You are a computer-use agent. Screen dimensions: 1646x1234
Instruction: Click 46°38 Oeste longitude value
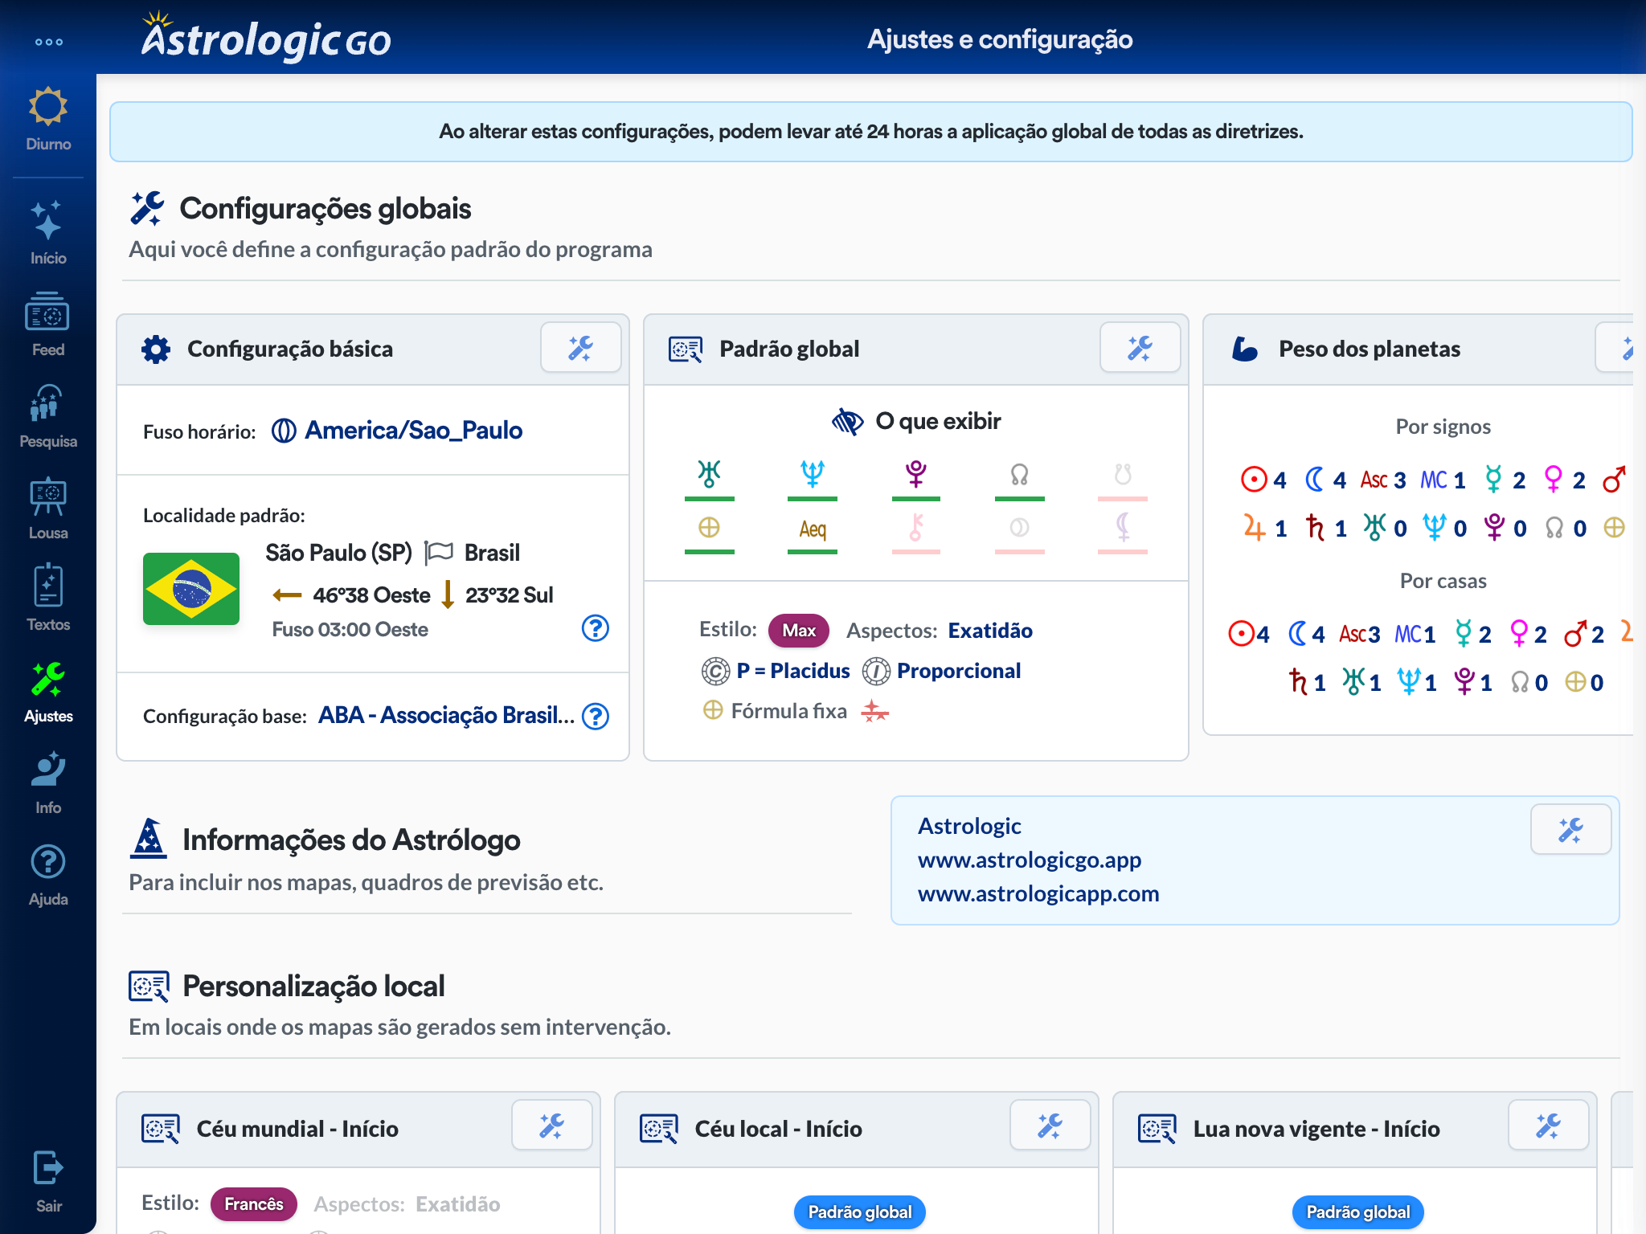pyautogui.click(x=371, y=595)
